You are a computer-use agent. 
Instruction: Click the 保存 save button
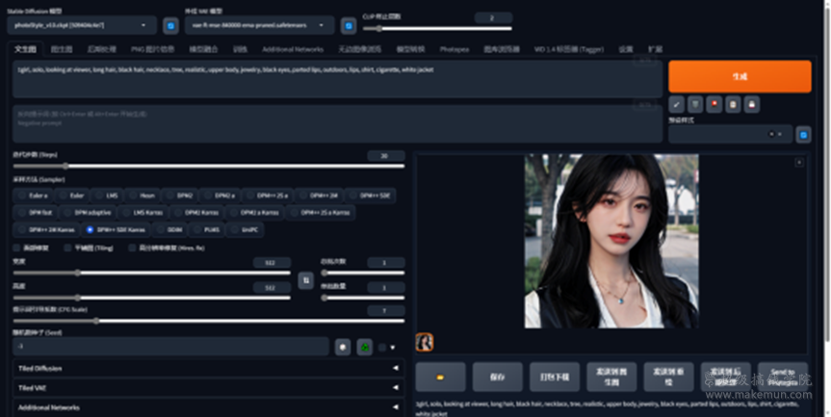click(498, 377)
